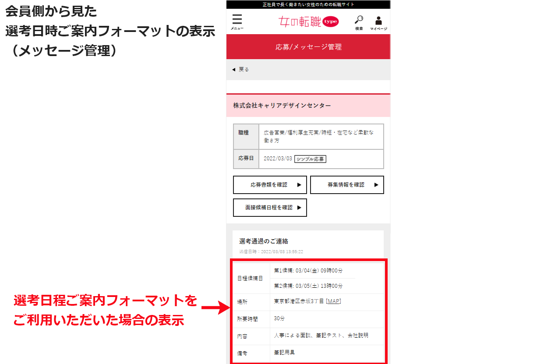Click the 女の転職type logo
558x364 pixels.
(x=308, y=21)
